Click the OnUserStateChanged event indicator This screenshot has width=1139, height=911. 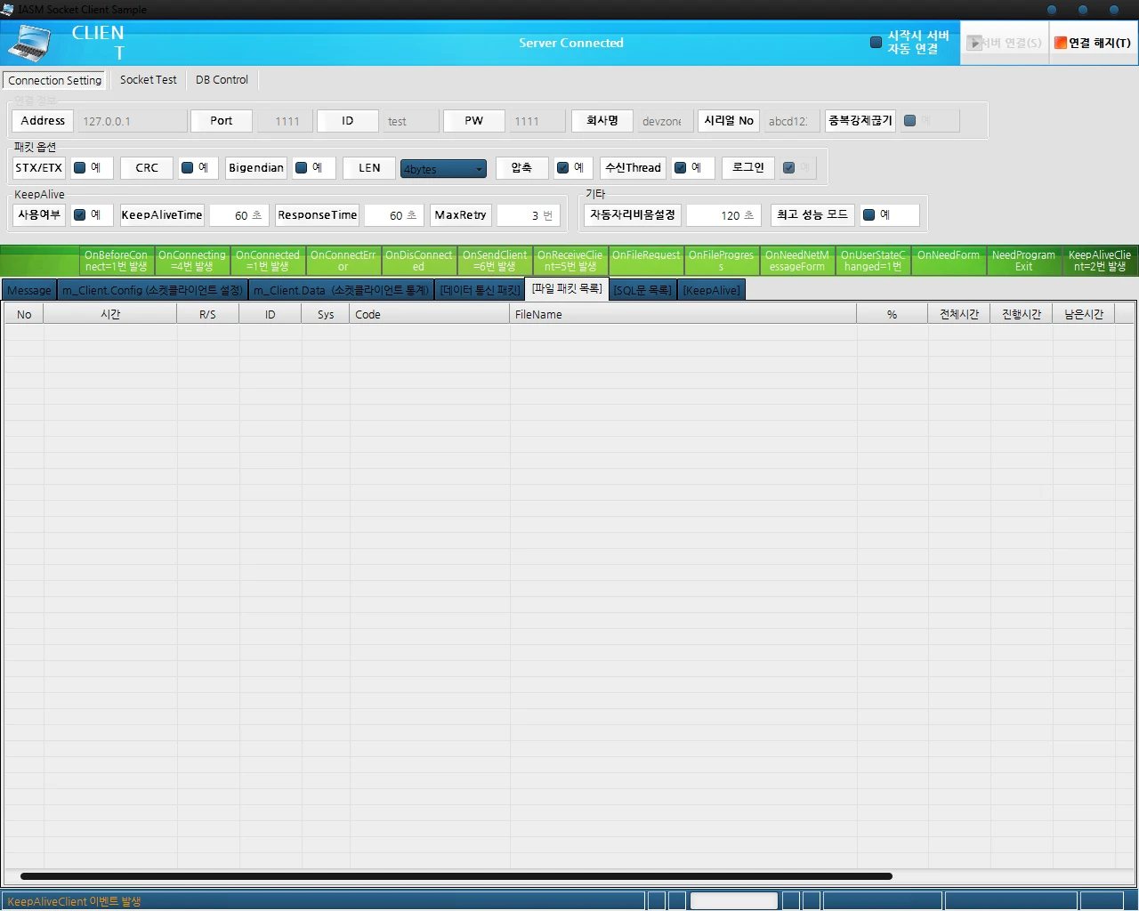tap(873, 261)
